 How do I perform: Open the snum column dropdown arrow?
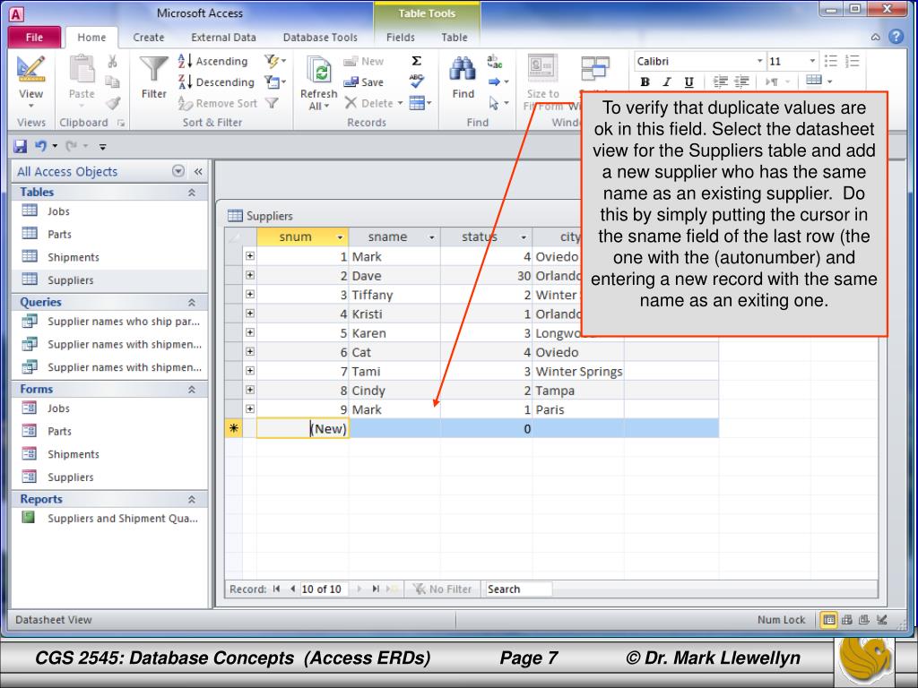coord(340,236)
